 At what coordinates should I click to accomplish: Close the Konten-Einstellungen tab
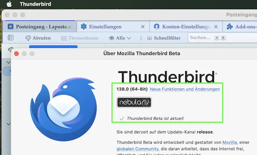(x=216, y=27)
